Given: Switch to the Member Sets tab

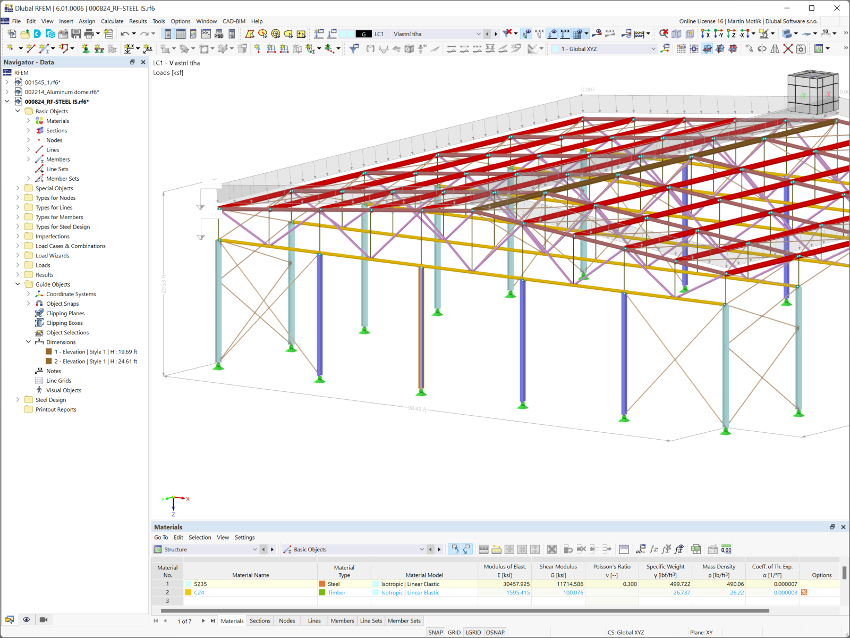Looking at the screenshot, I should click(404, 620).
